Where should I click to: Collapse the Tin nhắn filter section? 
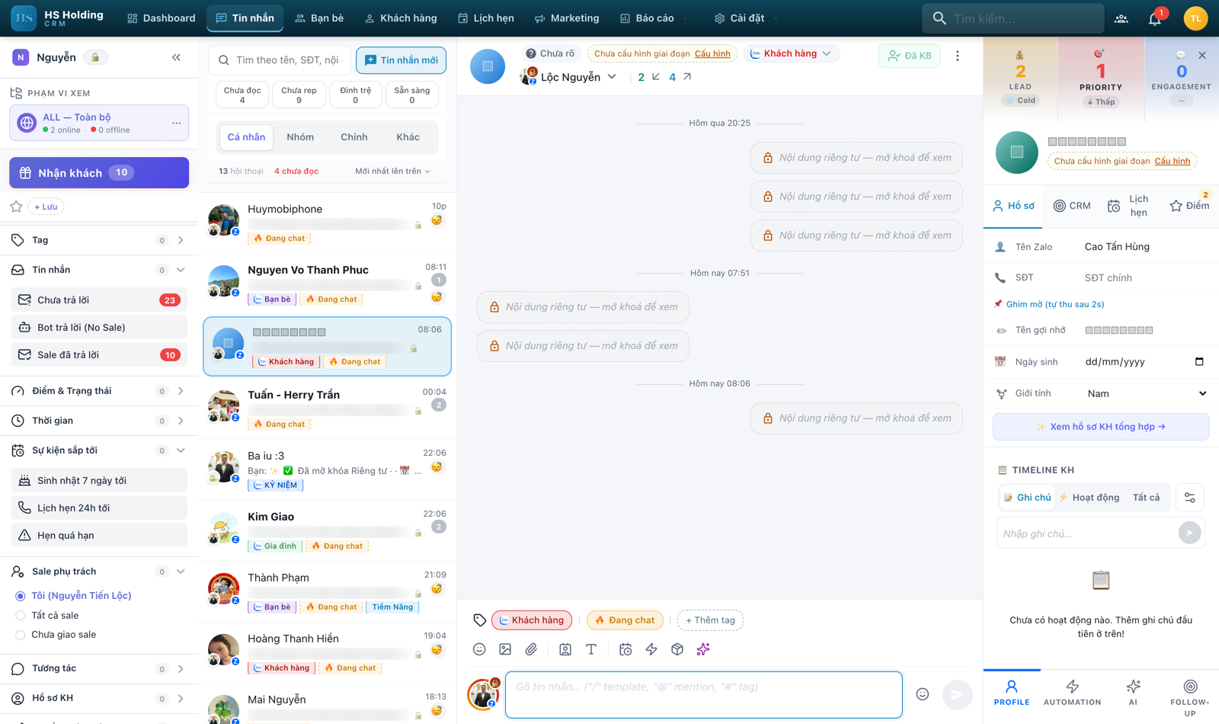point(99,270)
